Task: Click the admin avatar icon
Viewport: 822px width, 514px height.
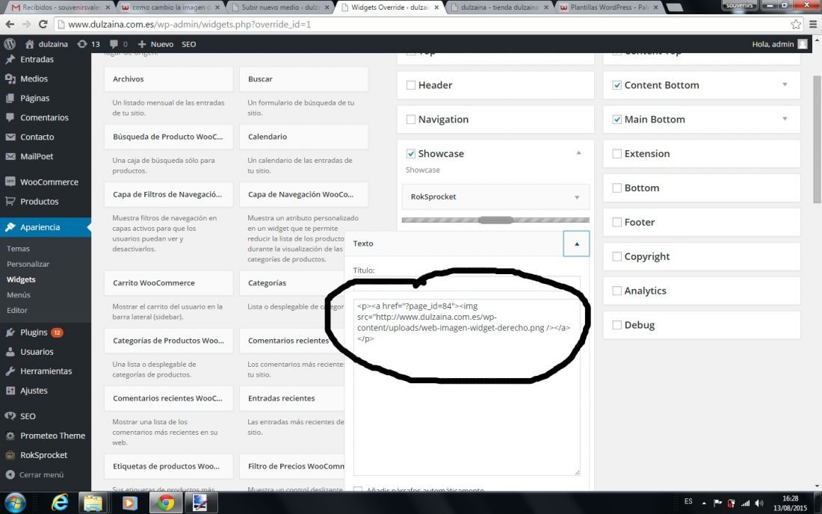Action: (803, 44)
